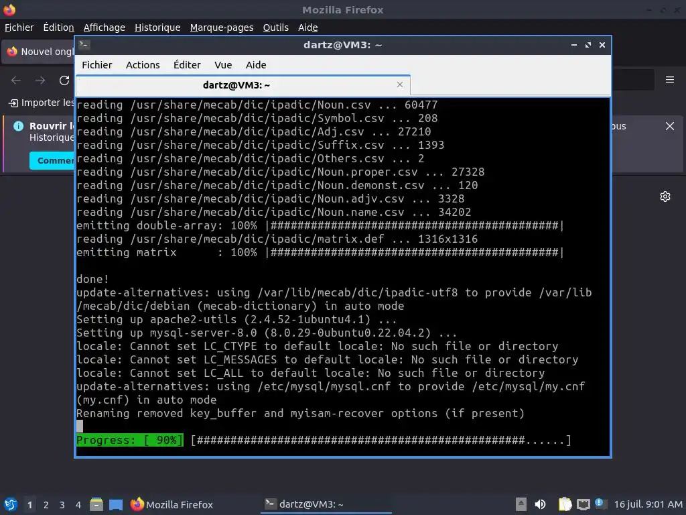
Task: Go back in Firefox
Action: pyautogui.click(x=16, y=80)
